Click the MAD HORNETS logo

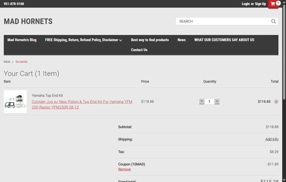[x=28, y=21]
